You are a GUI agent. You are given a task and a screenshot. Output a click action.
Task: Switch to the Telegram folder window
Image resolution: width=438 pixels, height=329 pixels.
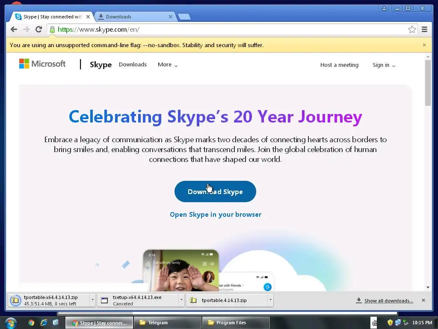coord(168,323)
